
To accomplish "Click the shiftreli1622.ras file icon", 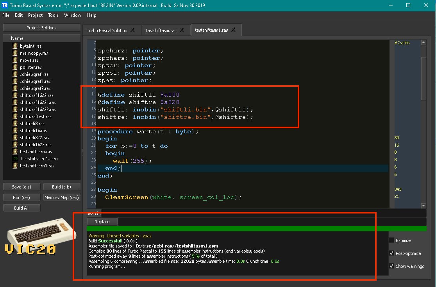I will (15, 144).
